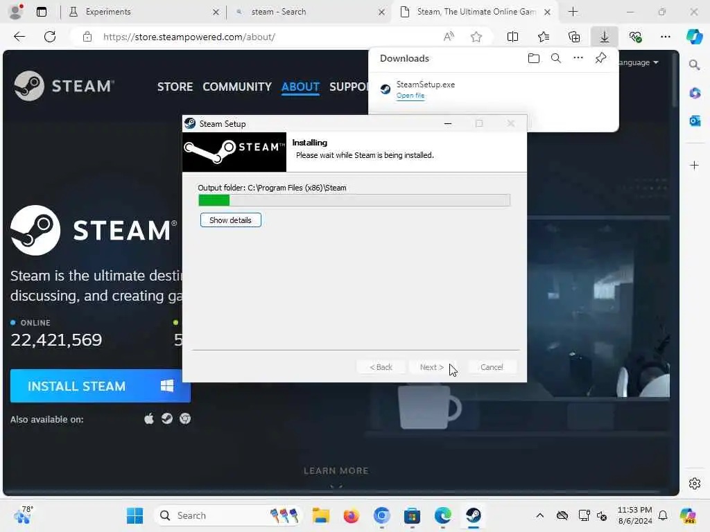The height and width of the screenshot is (532, 710).
Task: Open the language dropdown on Steam page
Action: 639,62
